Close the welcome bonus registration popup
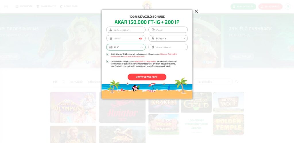The height and width of the screenshot is (143, 294). tap(196, 11)
